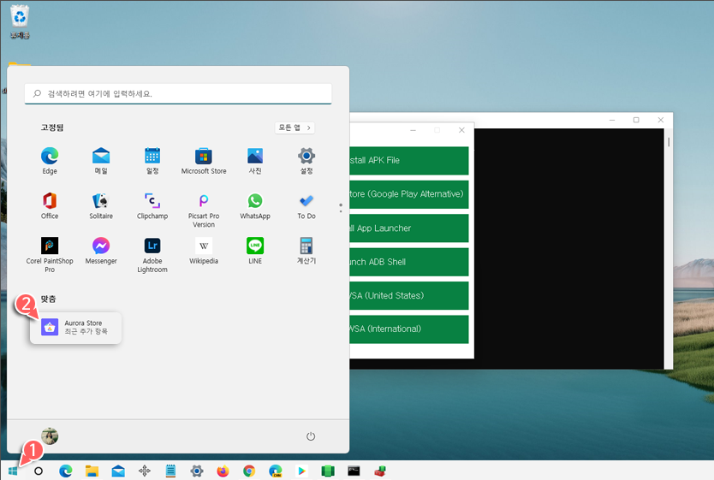The width and height of the screenshot is (714, 480).
Task: Open Store (Google Play Alternative) button
Action: (x=409, y=194)
